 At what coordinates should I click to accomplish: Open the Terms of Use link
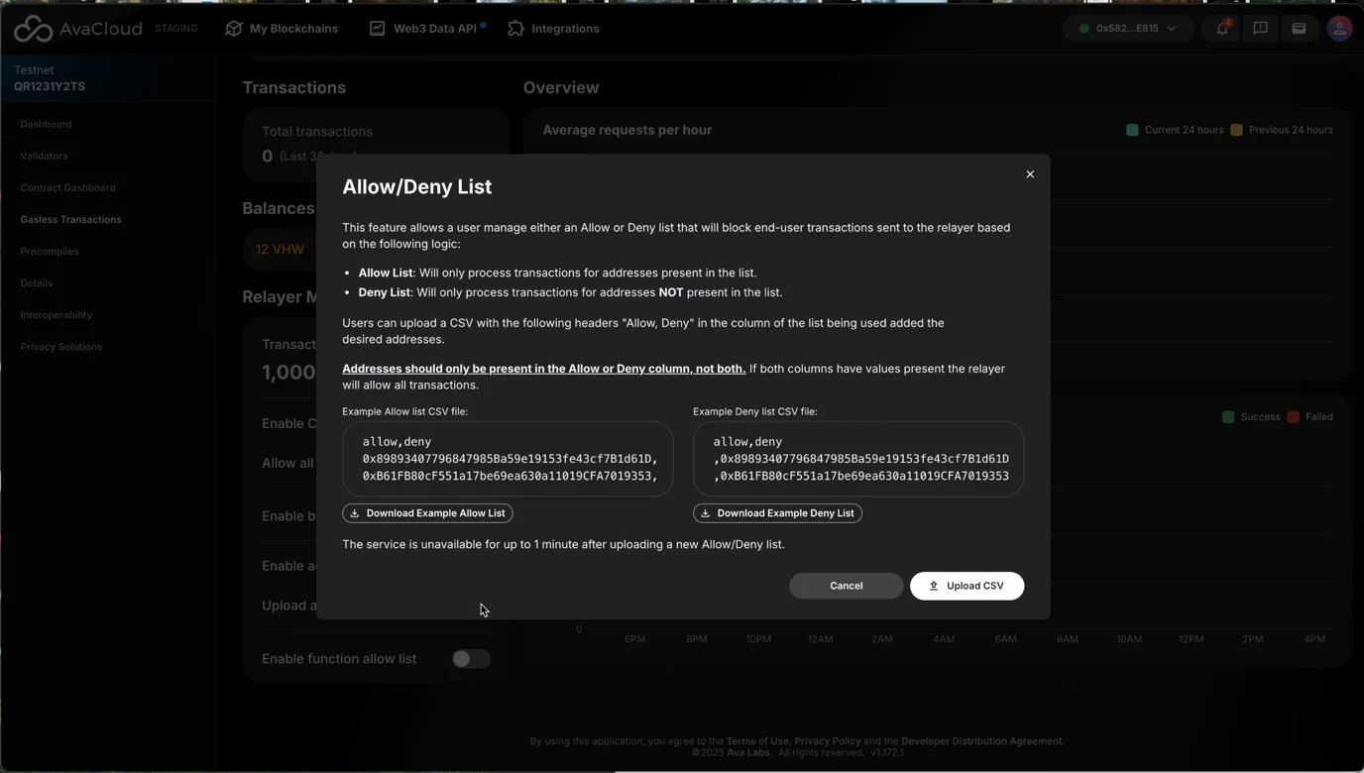tap(757, 741)
